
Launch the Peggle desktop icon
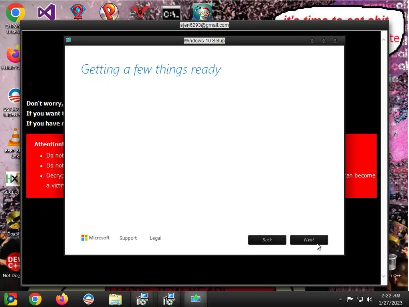tap(109, 12)
